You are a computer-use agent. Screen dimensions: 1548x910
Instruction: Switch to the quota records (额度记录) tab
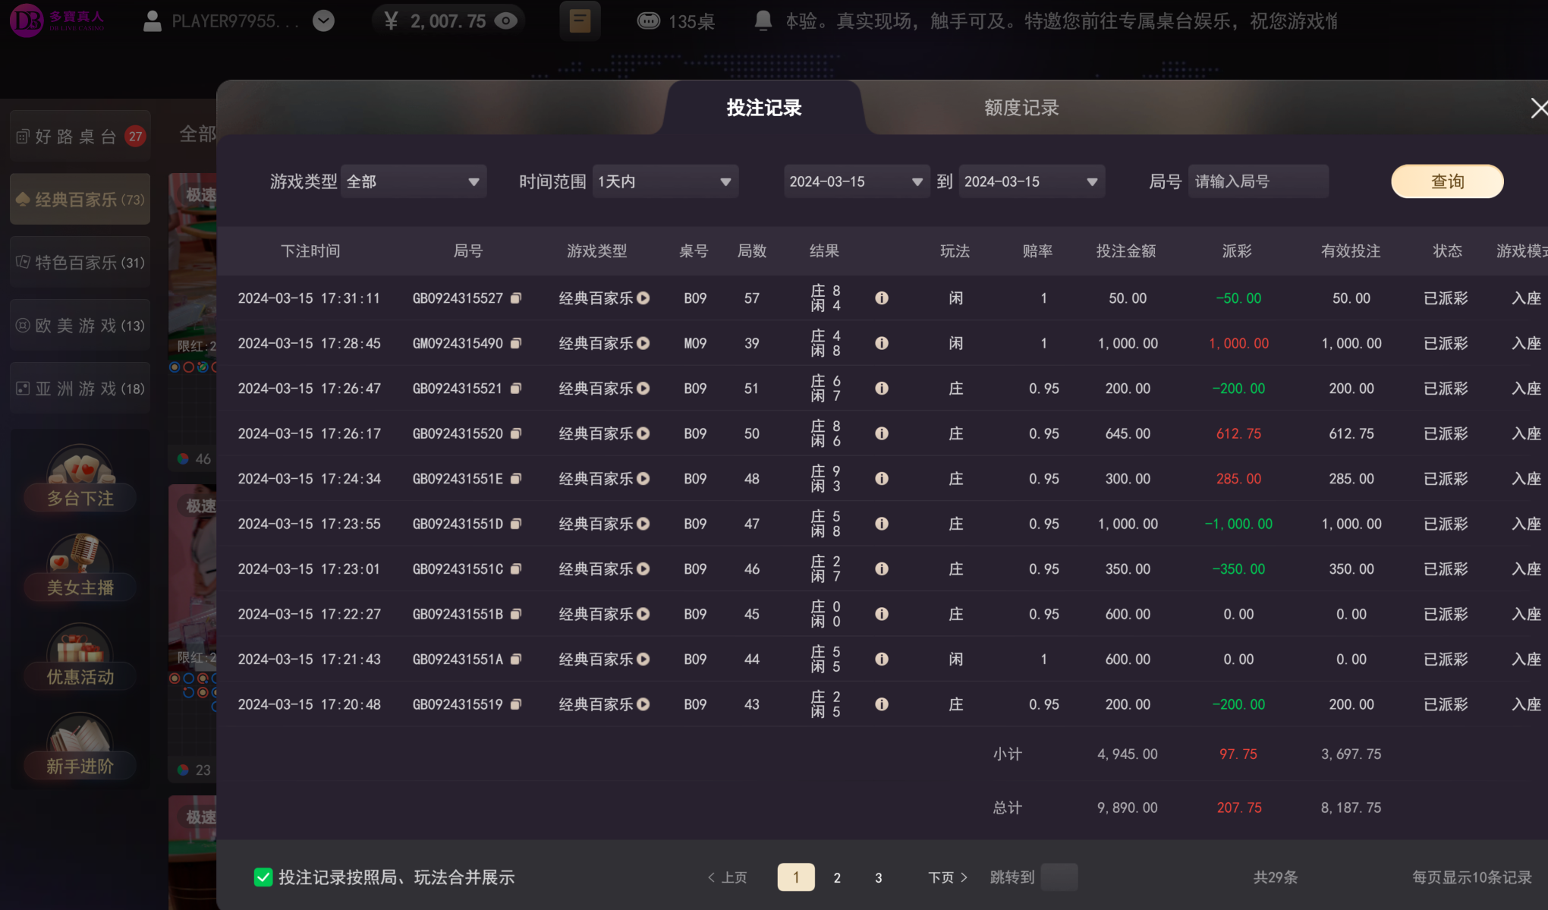point(1021,108)
